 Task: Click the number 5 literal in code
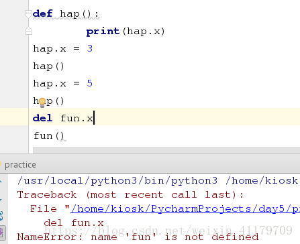pyautogui.click(x=90, y=83)
